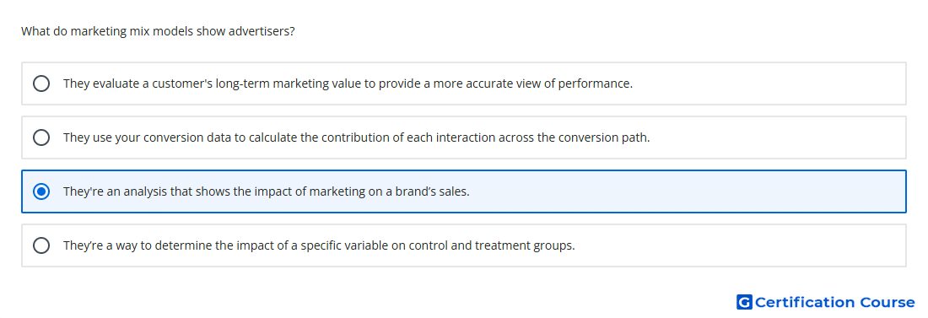Click the answer text about control and treatment groups
The height and width of the screenshot is (318, 928).
point(319,245)
